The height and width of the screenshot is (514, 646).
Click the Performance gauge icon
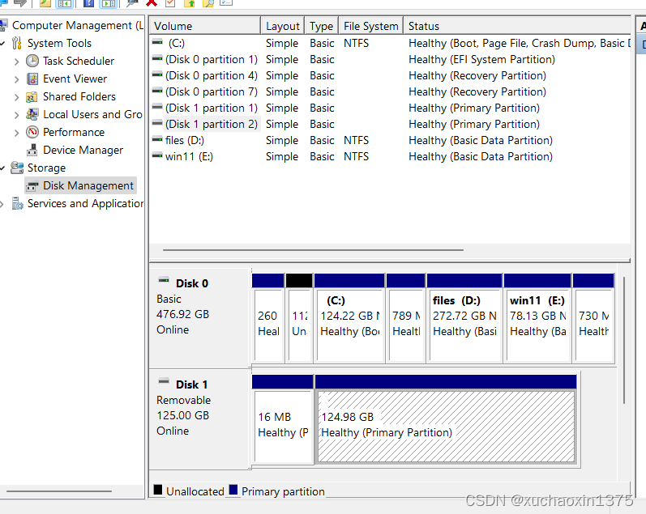(x=32, y=132)
